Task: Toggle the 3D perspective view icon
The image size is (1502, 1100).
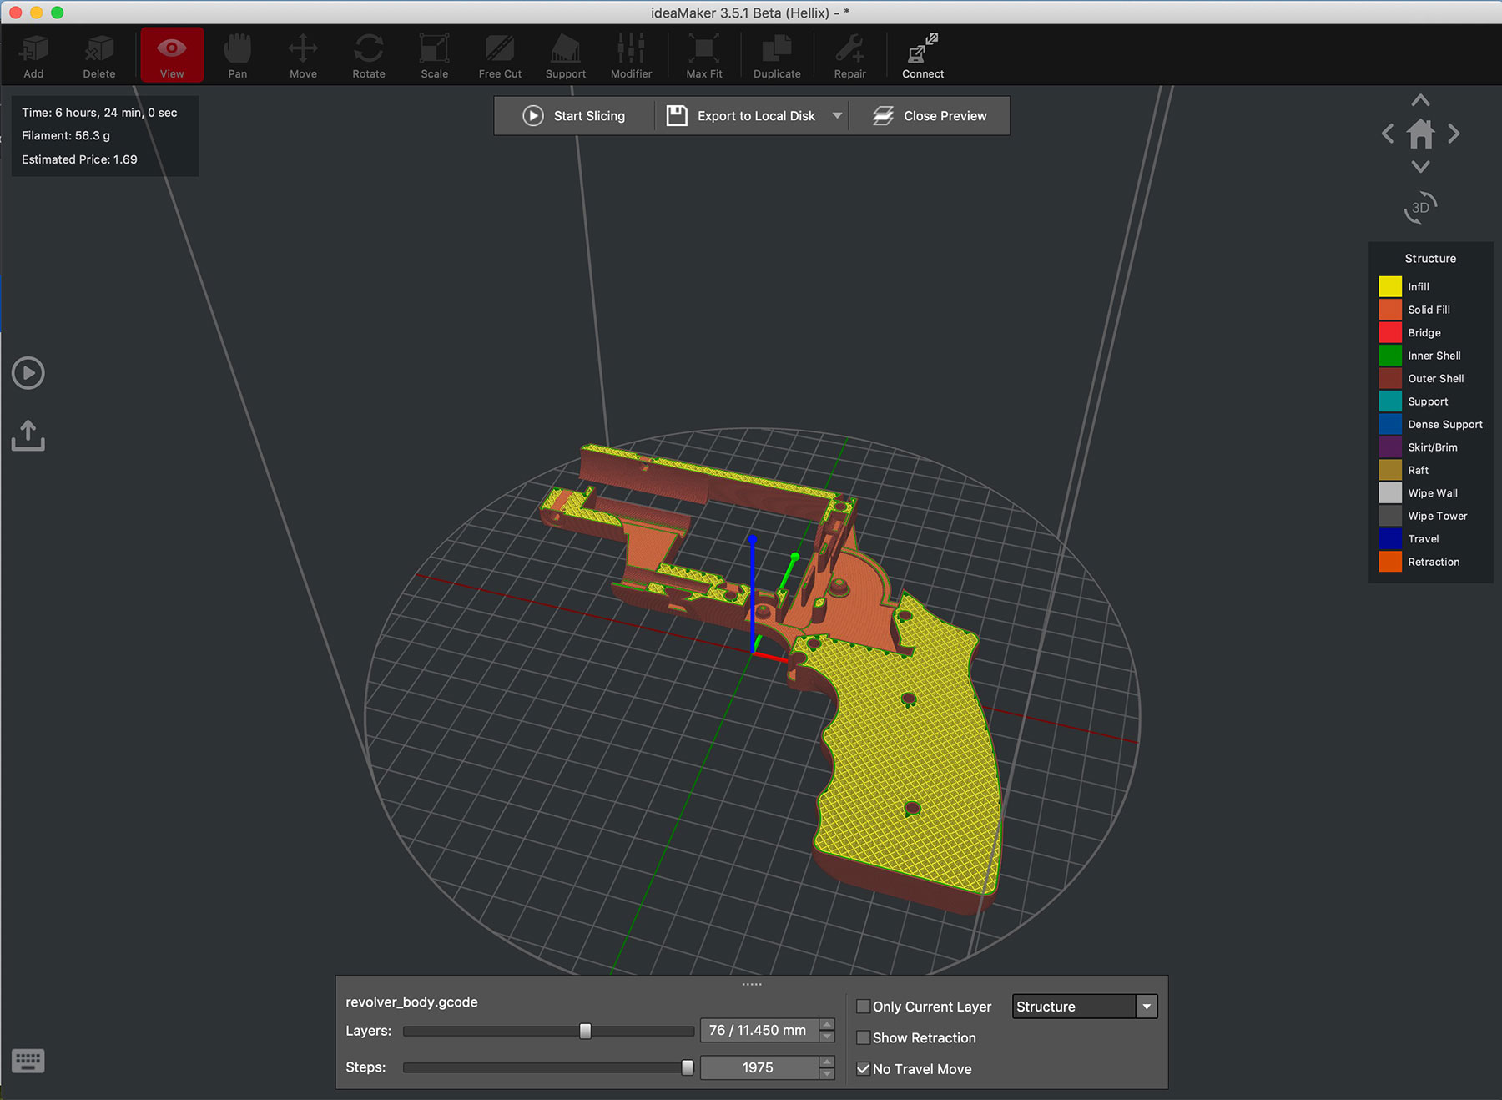Action: (1420, 208)
